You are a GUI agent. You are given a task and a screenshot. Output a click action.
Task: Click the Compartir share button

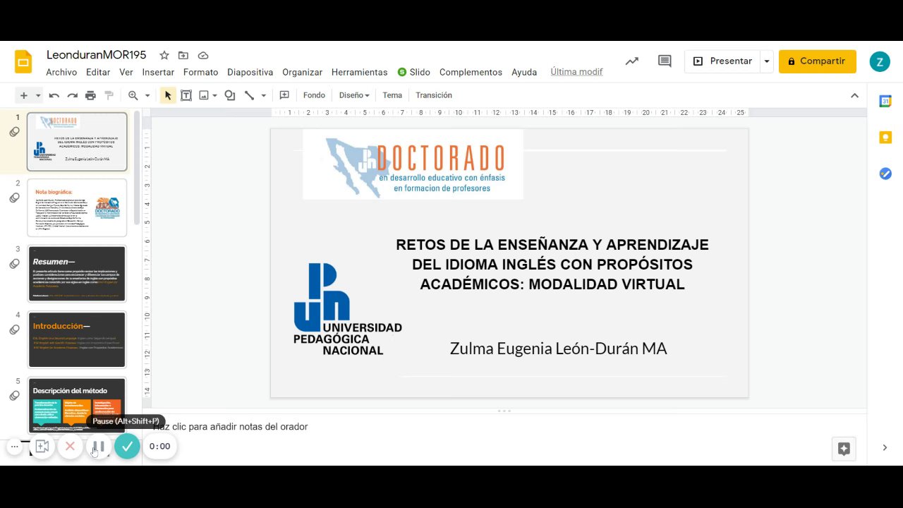(x=817, y=61)
